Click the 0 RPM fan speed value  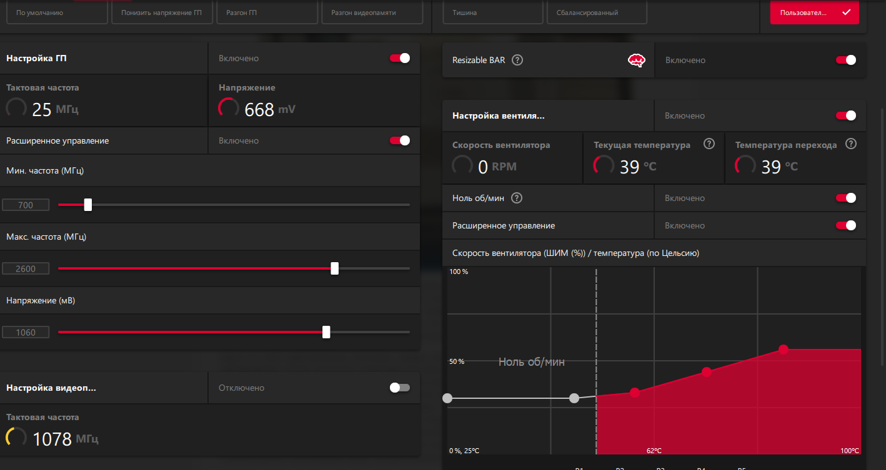coord(497,167)
